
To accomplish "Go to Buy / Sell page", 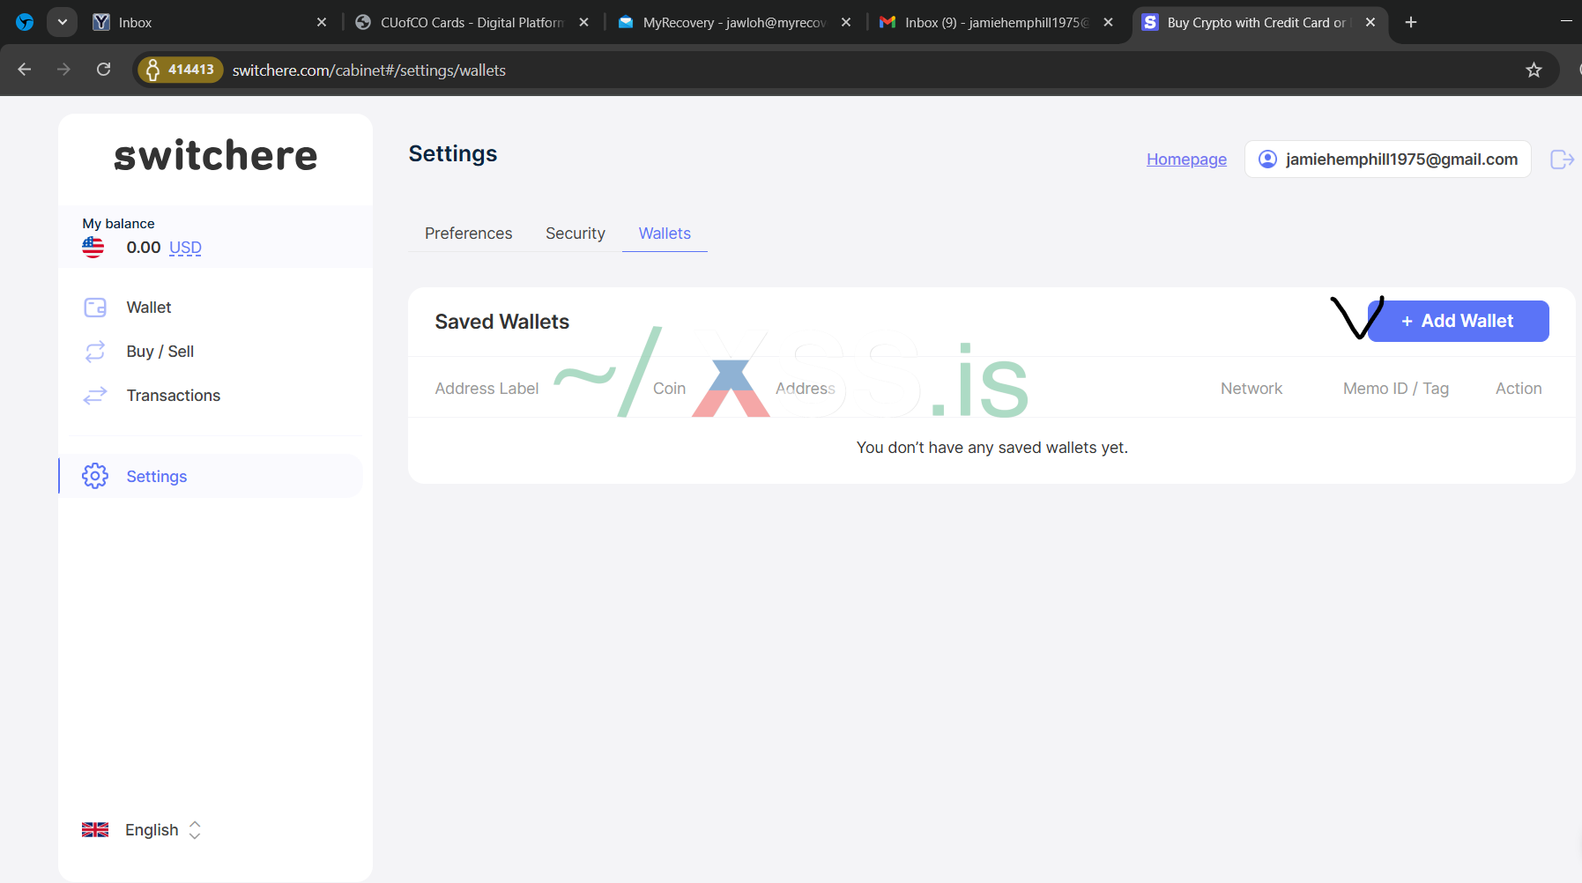I will coord(160,352).
